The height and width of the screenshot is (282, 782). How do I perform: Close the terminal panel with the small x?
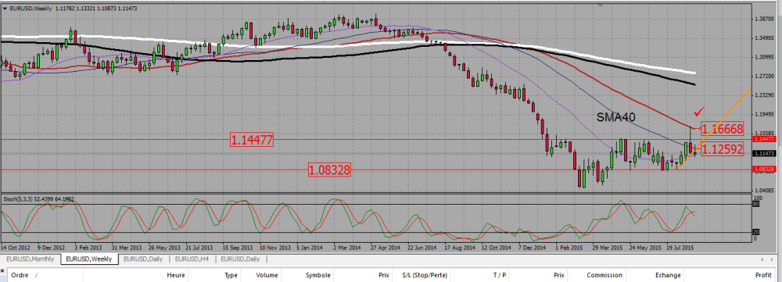point(3,270)
